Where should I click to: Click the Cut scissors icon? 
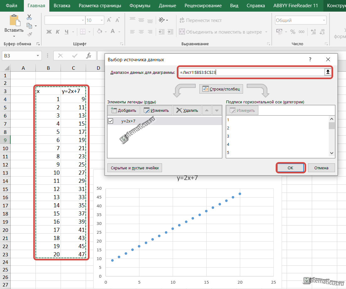coord(29,17)
